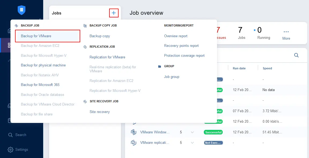Expand the VMware replicati row chevron

click(192, 143)
